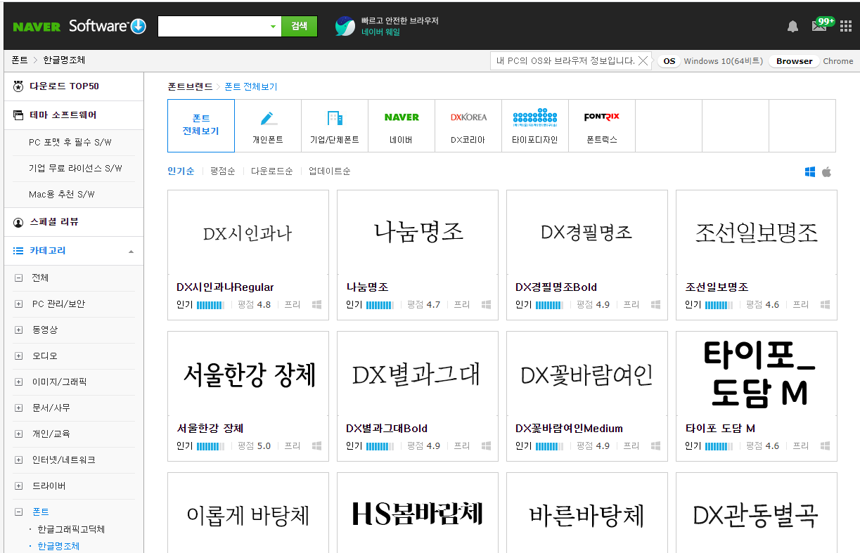
Task: Select the DXKOREA brand logo
Action: pyautogui.click(x=468, y=117)
